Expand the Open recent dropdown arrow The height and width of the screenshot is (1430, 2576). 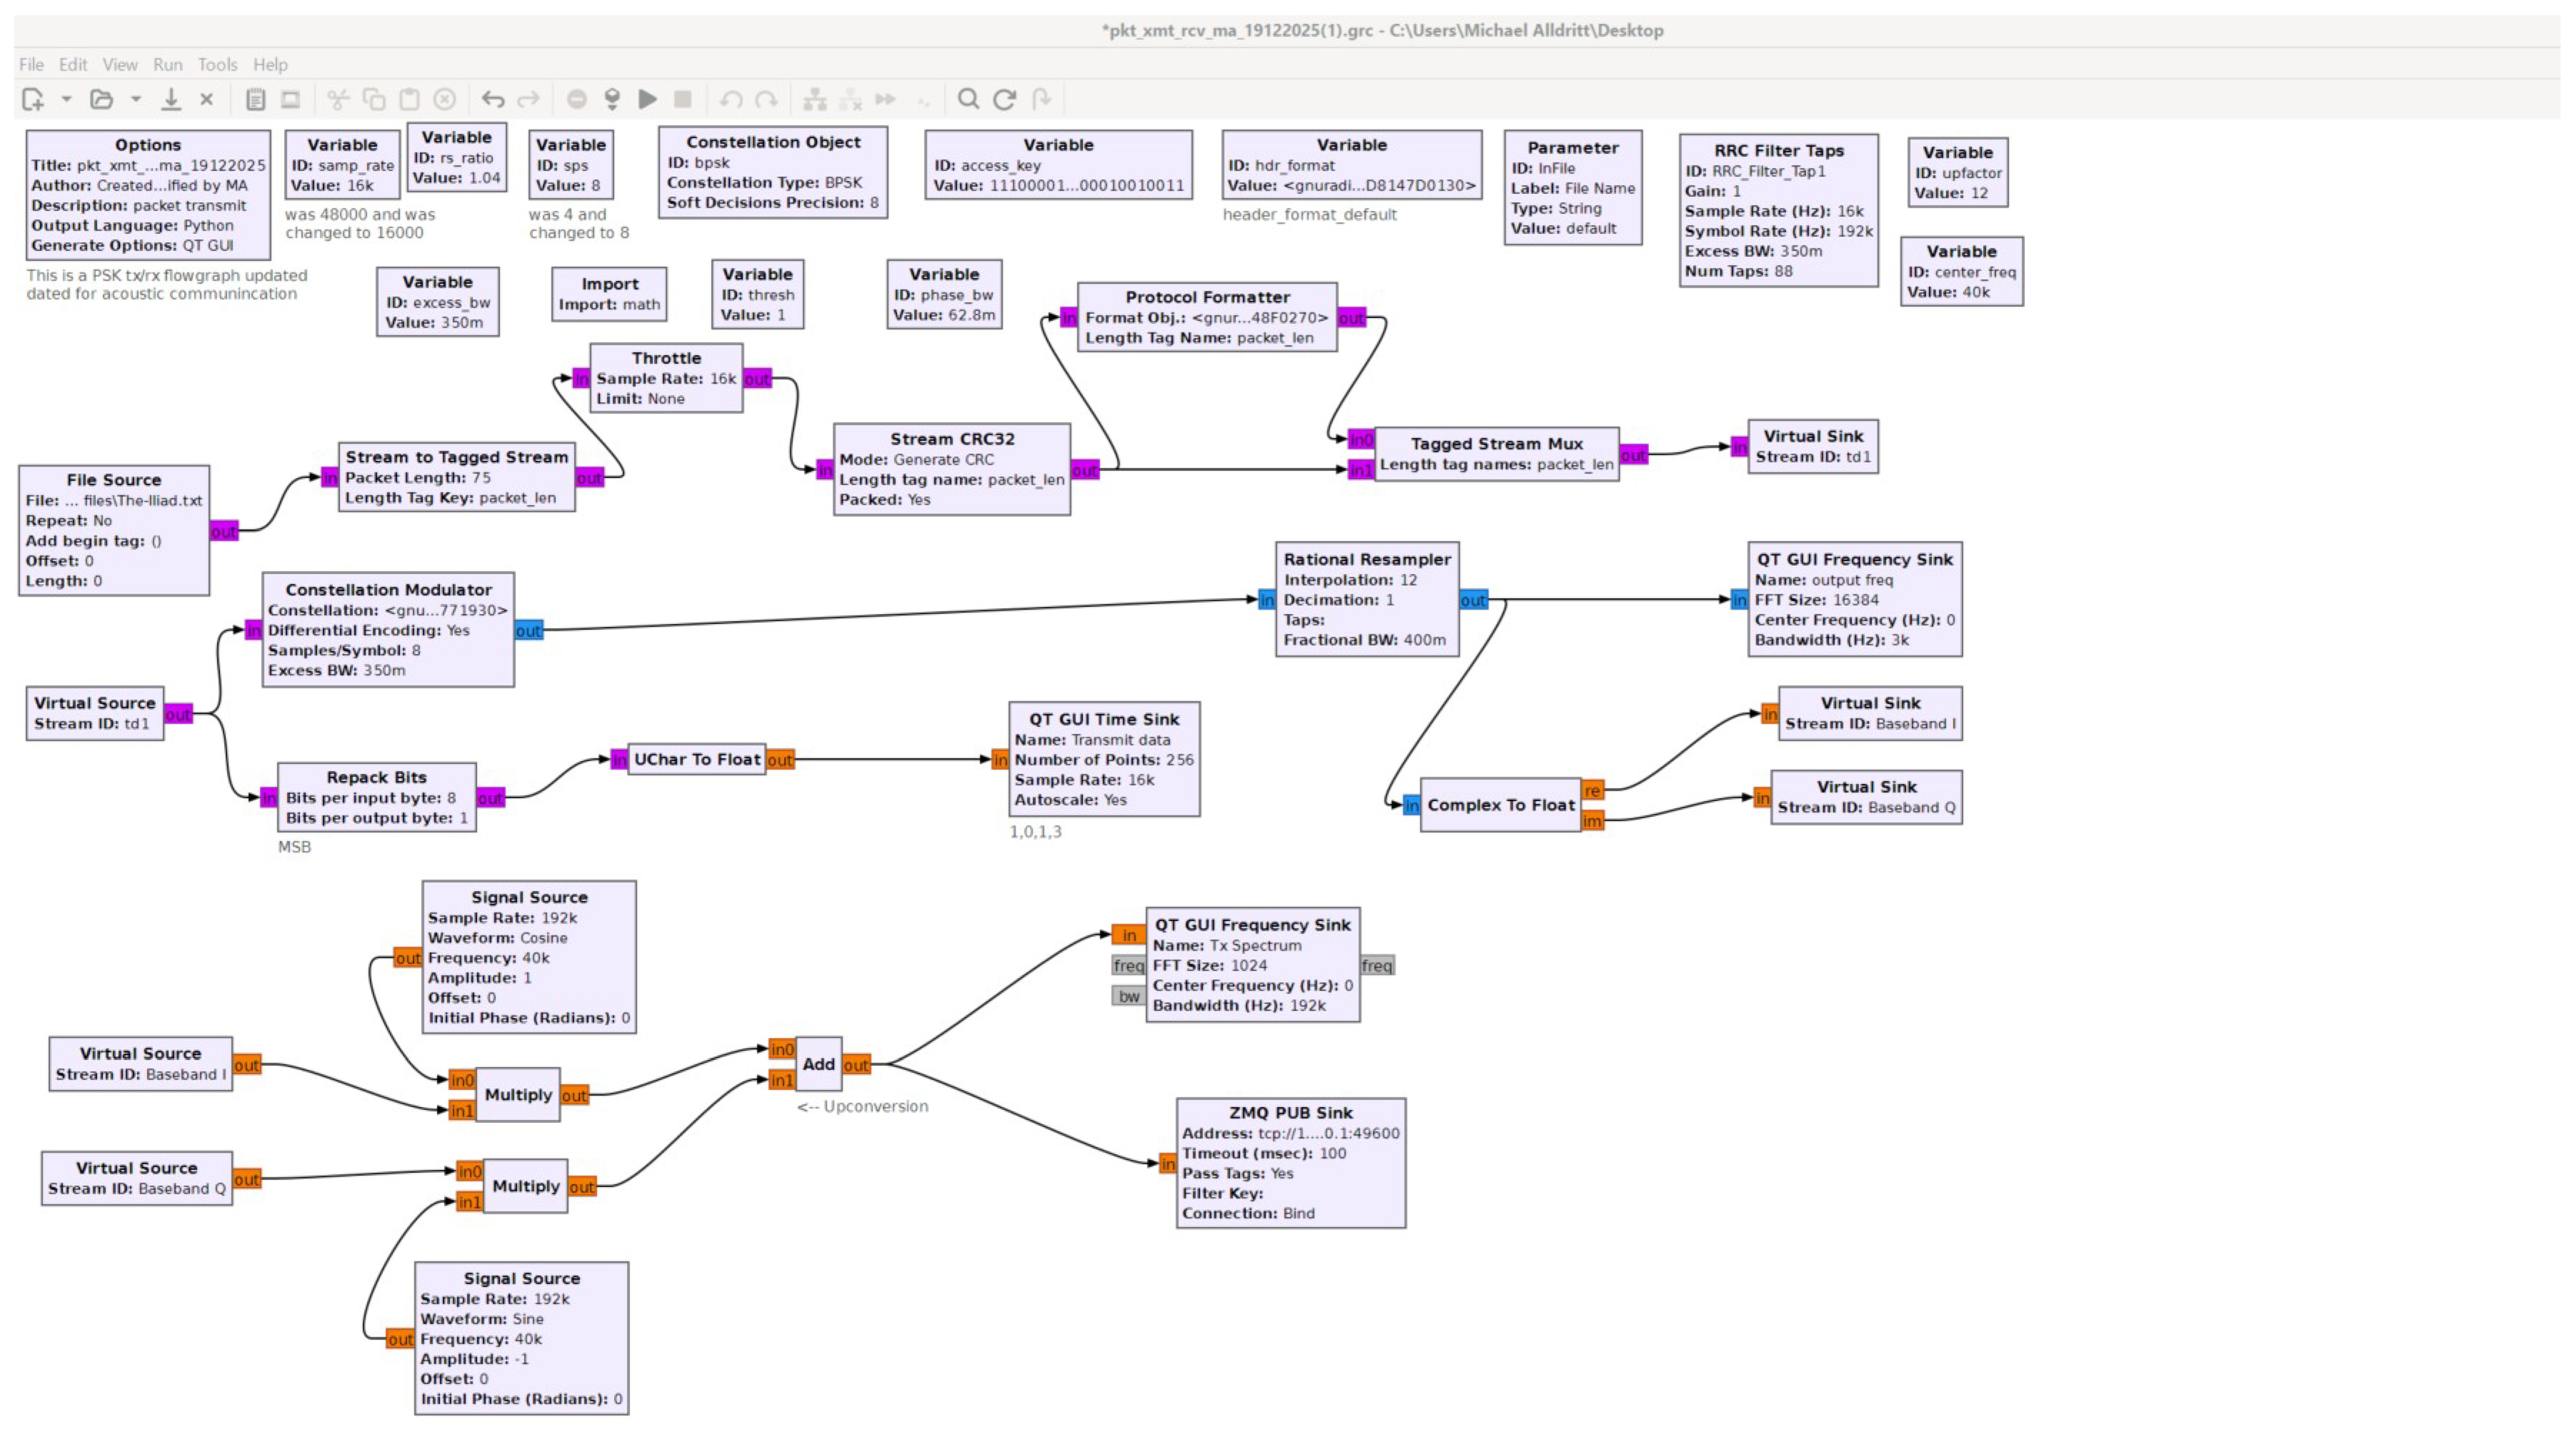pos(136,99)
